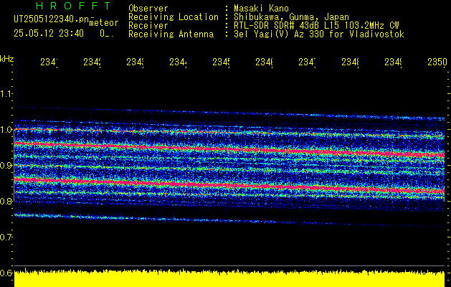Click the first time marker 2341

click(x=49, y=62)
